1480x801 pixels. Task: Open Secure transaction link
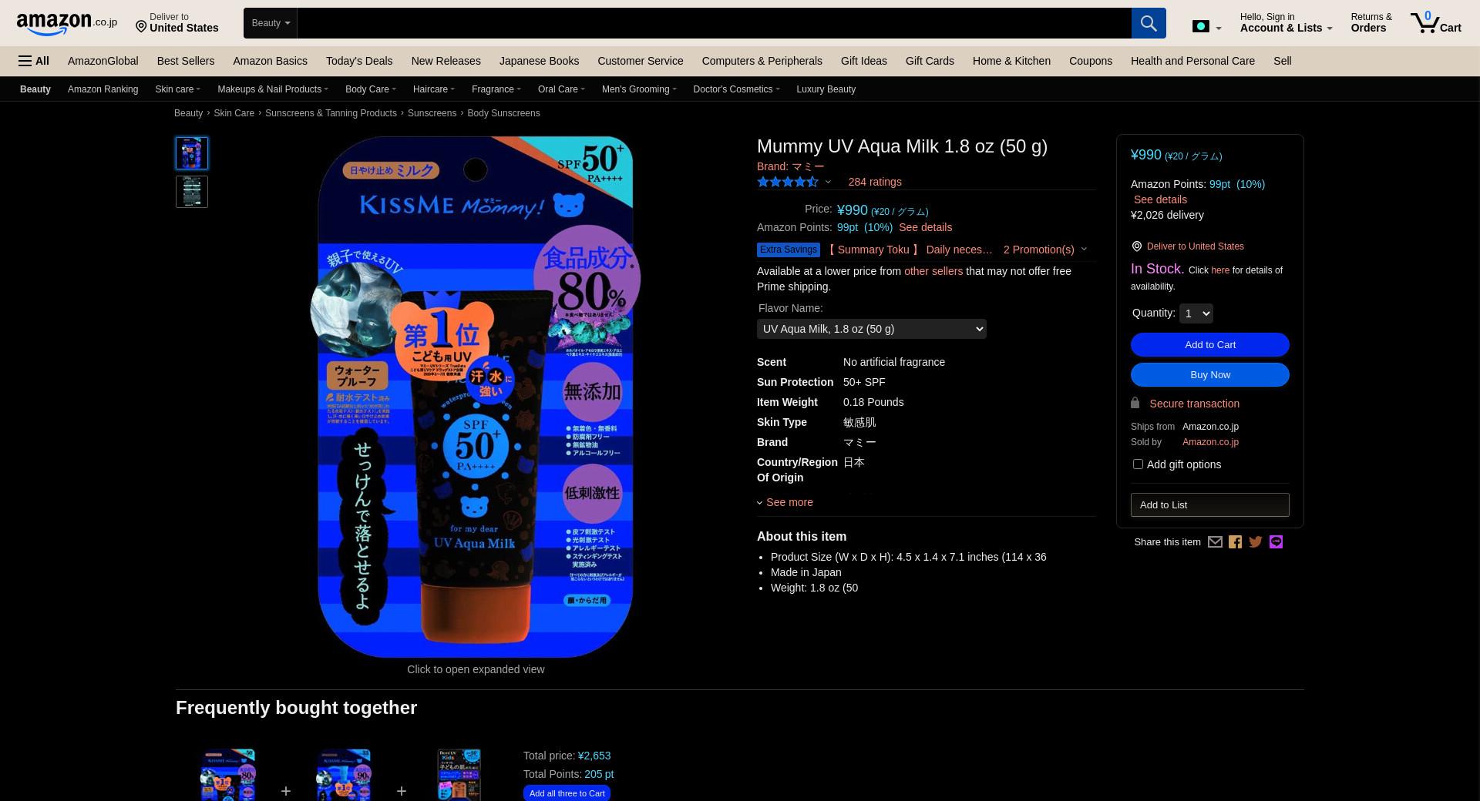coord(1194,404)
